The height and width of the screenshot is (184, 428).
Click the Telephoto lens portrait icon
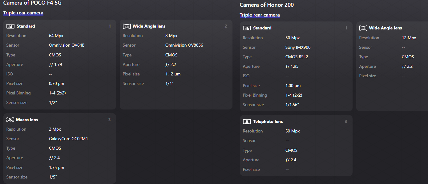pyautogui.click(x=247, y=122)
